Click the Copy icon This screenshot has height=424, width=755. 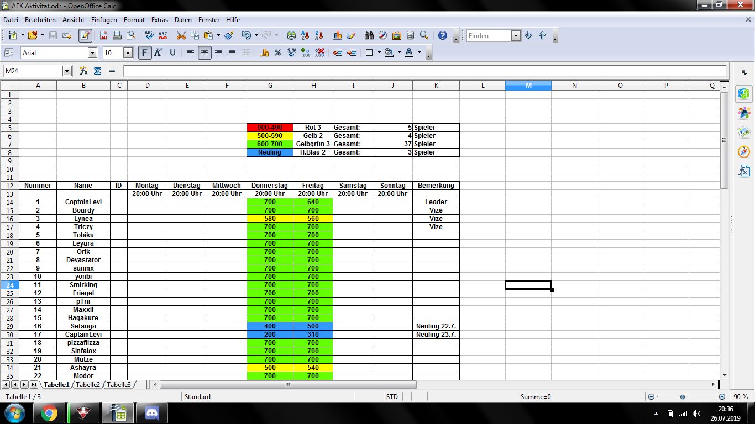pyautogui.click(x=195, y=35)
